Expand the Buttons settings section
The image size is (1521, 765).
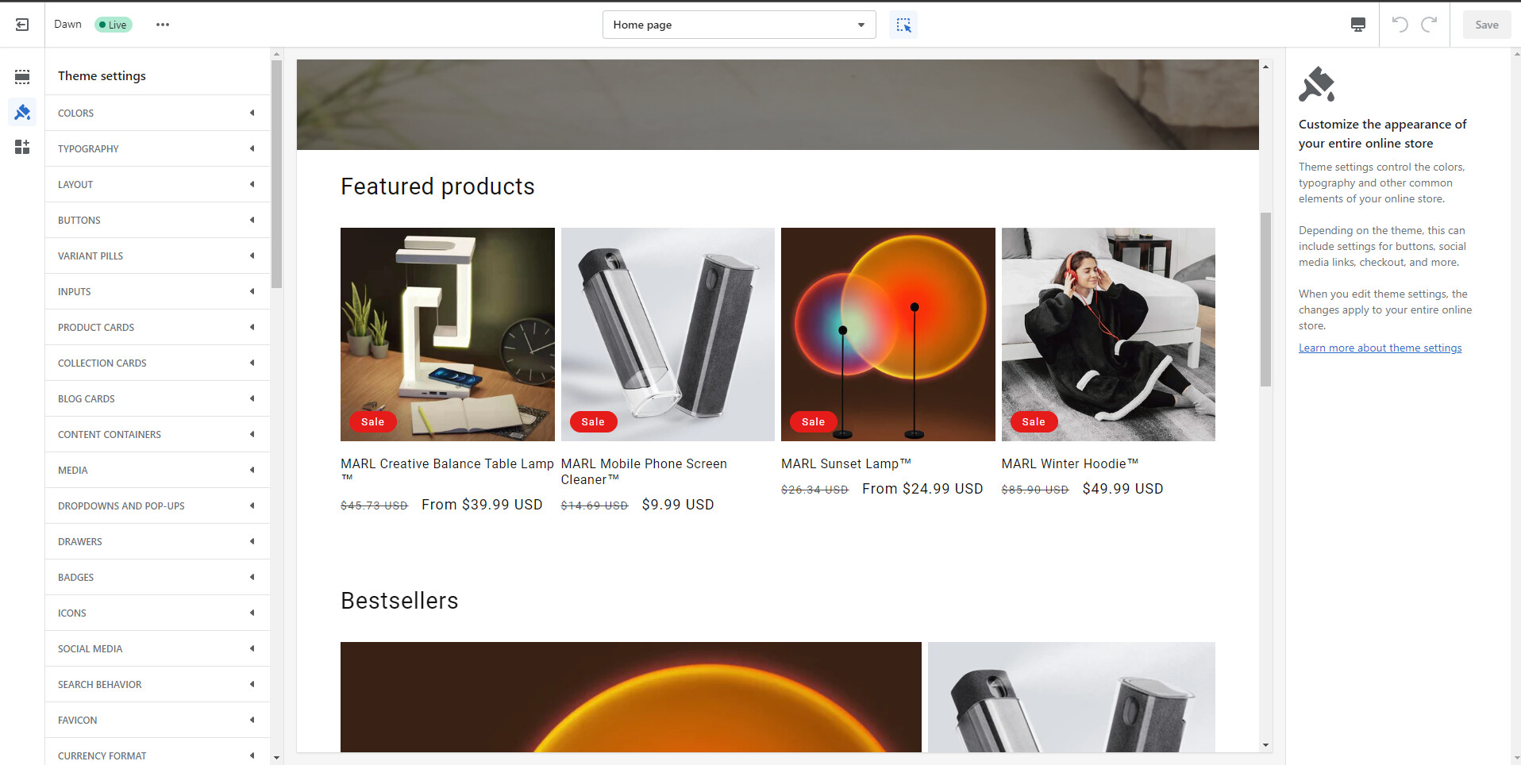tap(157, 220)
